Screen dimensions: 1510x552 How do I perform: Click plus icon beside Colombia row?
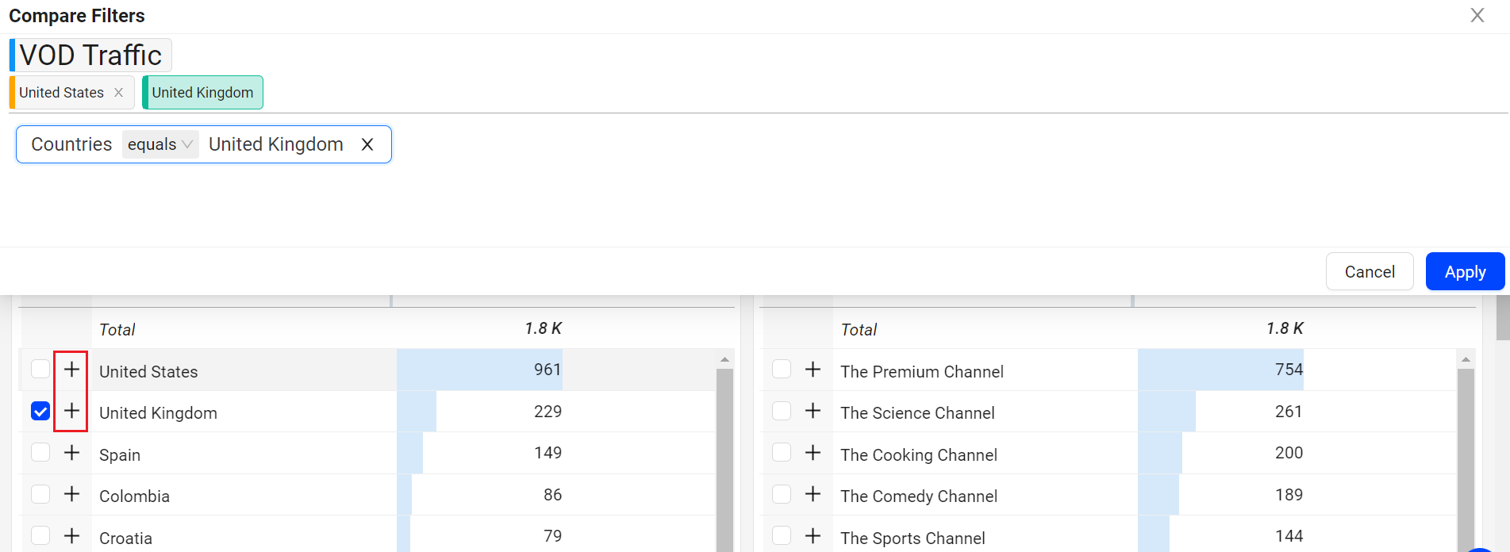71,494
